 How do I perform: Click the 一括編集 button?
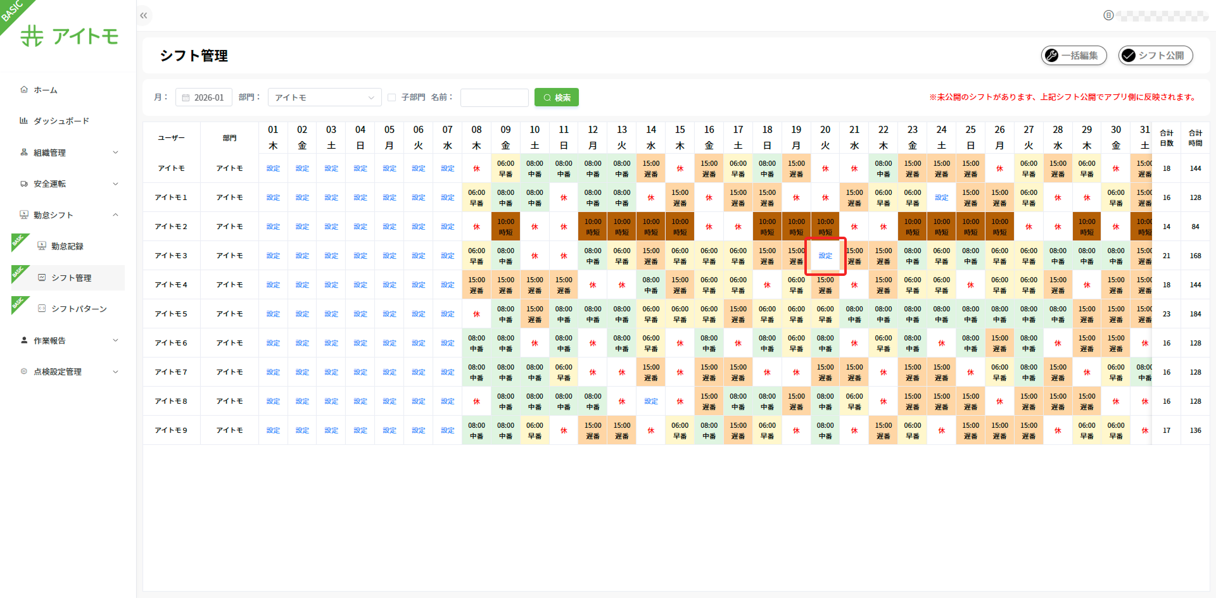(1073, 56)
